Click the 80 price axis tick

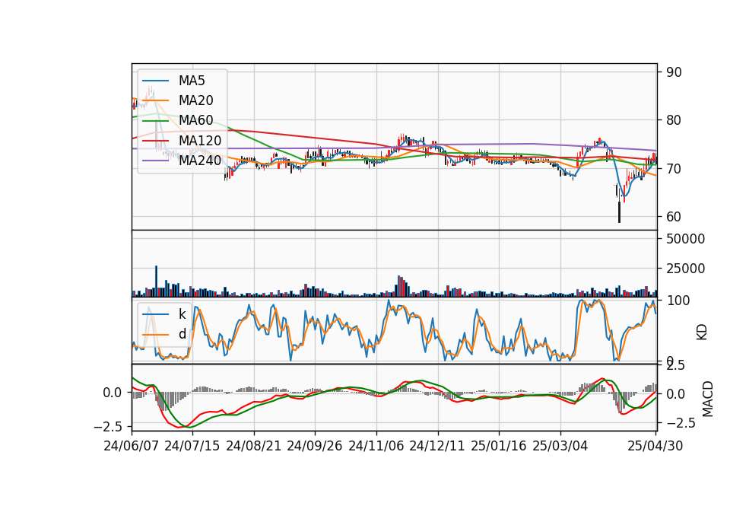tap(674, 120)
